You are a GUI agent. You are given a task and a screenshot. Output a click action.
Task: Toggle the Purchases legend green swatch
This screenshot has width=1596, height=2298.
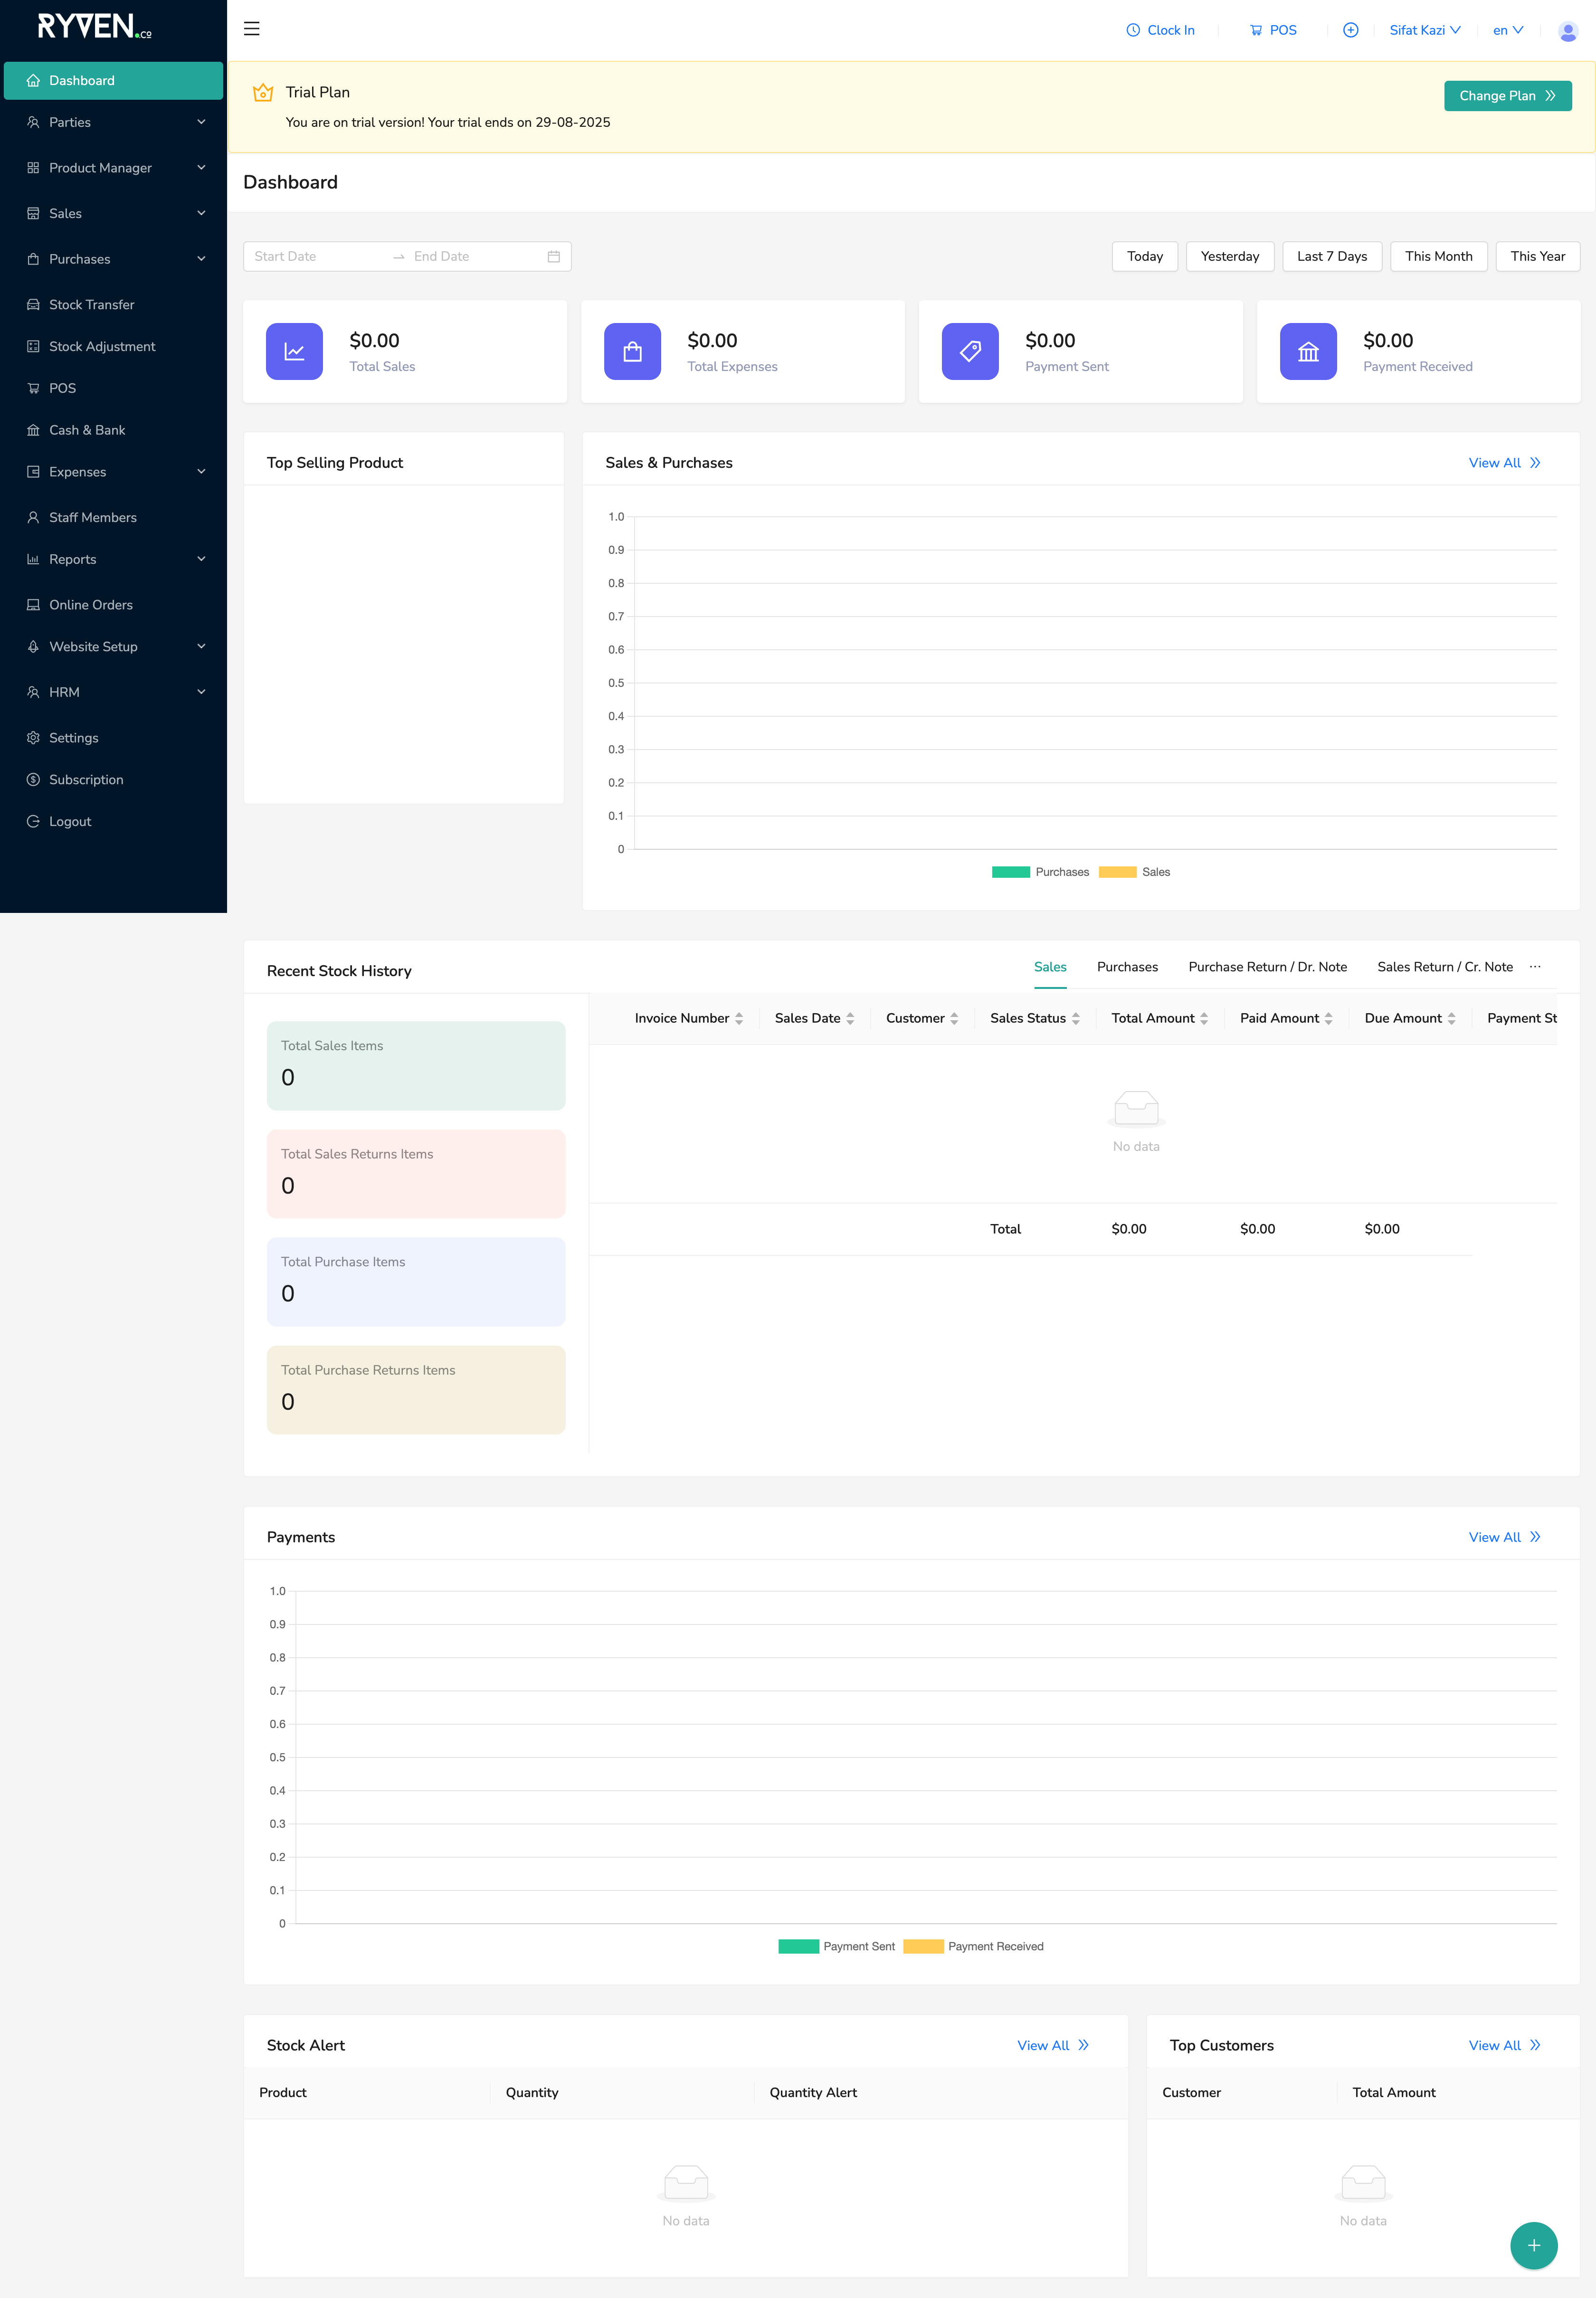coord(1010,872)
